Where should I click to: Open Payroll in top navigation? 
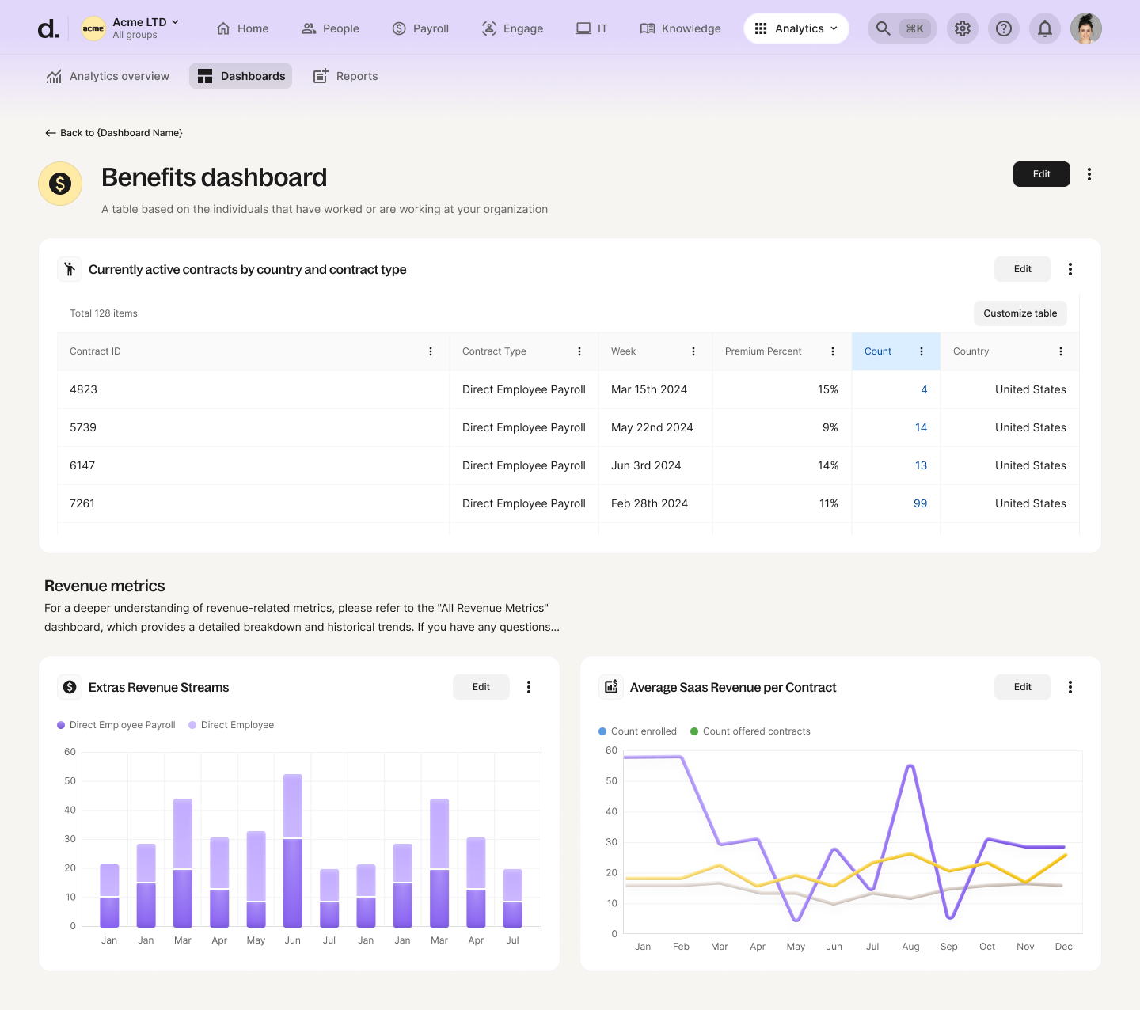click(x=420, y=28)
